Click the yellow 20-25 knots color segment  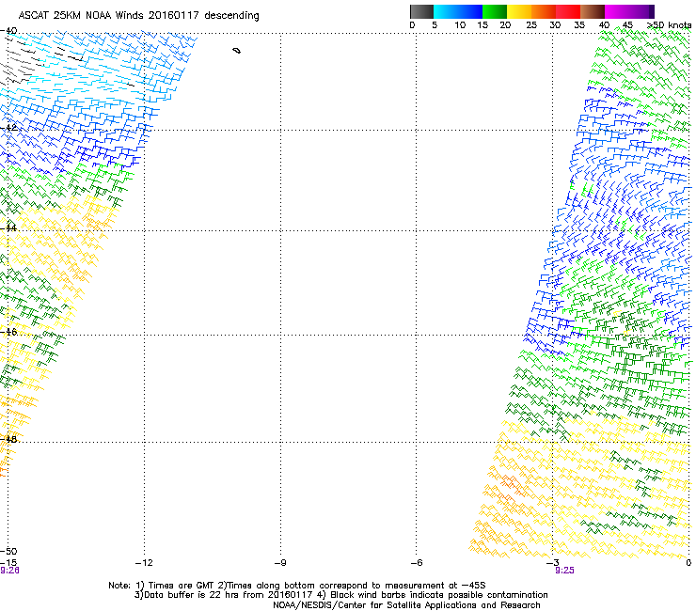[x=519, y=11]
